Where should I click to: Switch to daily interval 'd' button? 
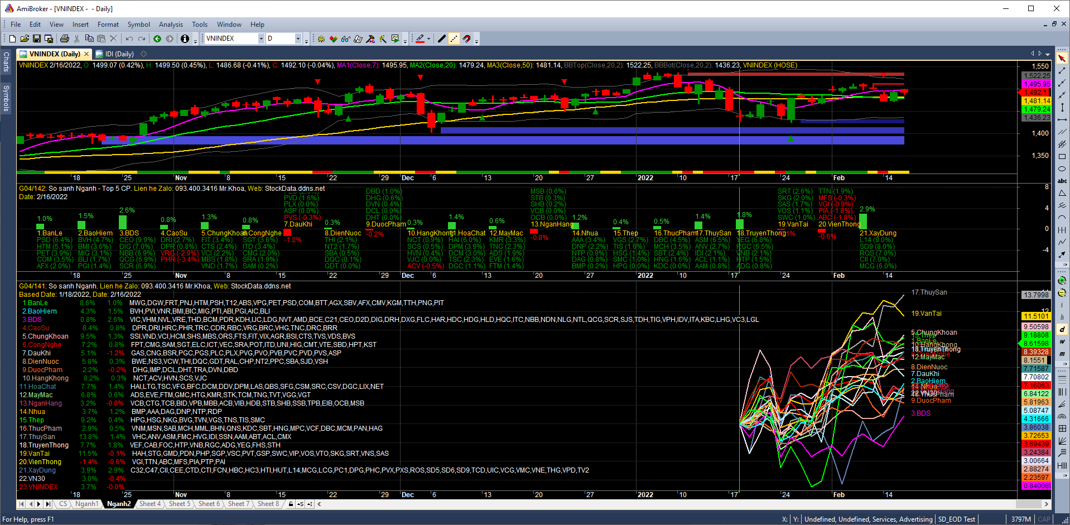tap(1062, 329)
